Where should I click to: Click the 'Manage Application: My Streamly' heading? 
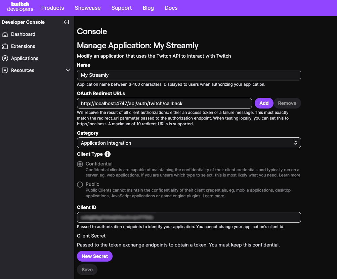coord(137,46)
